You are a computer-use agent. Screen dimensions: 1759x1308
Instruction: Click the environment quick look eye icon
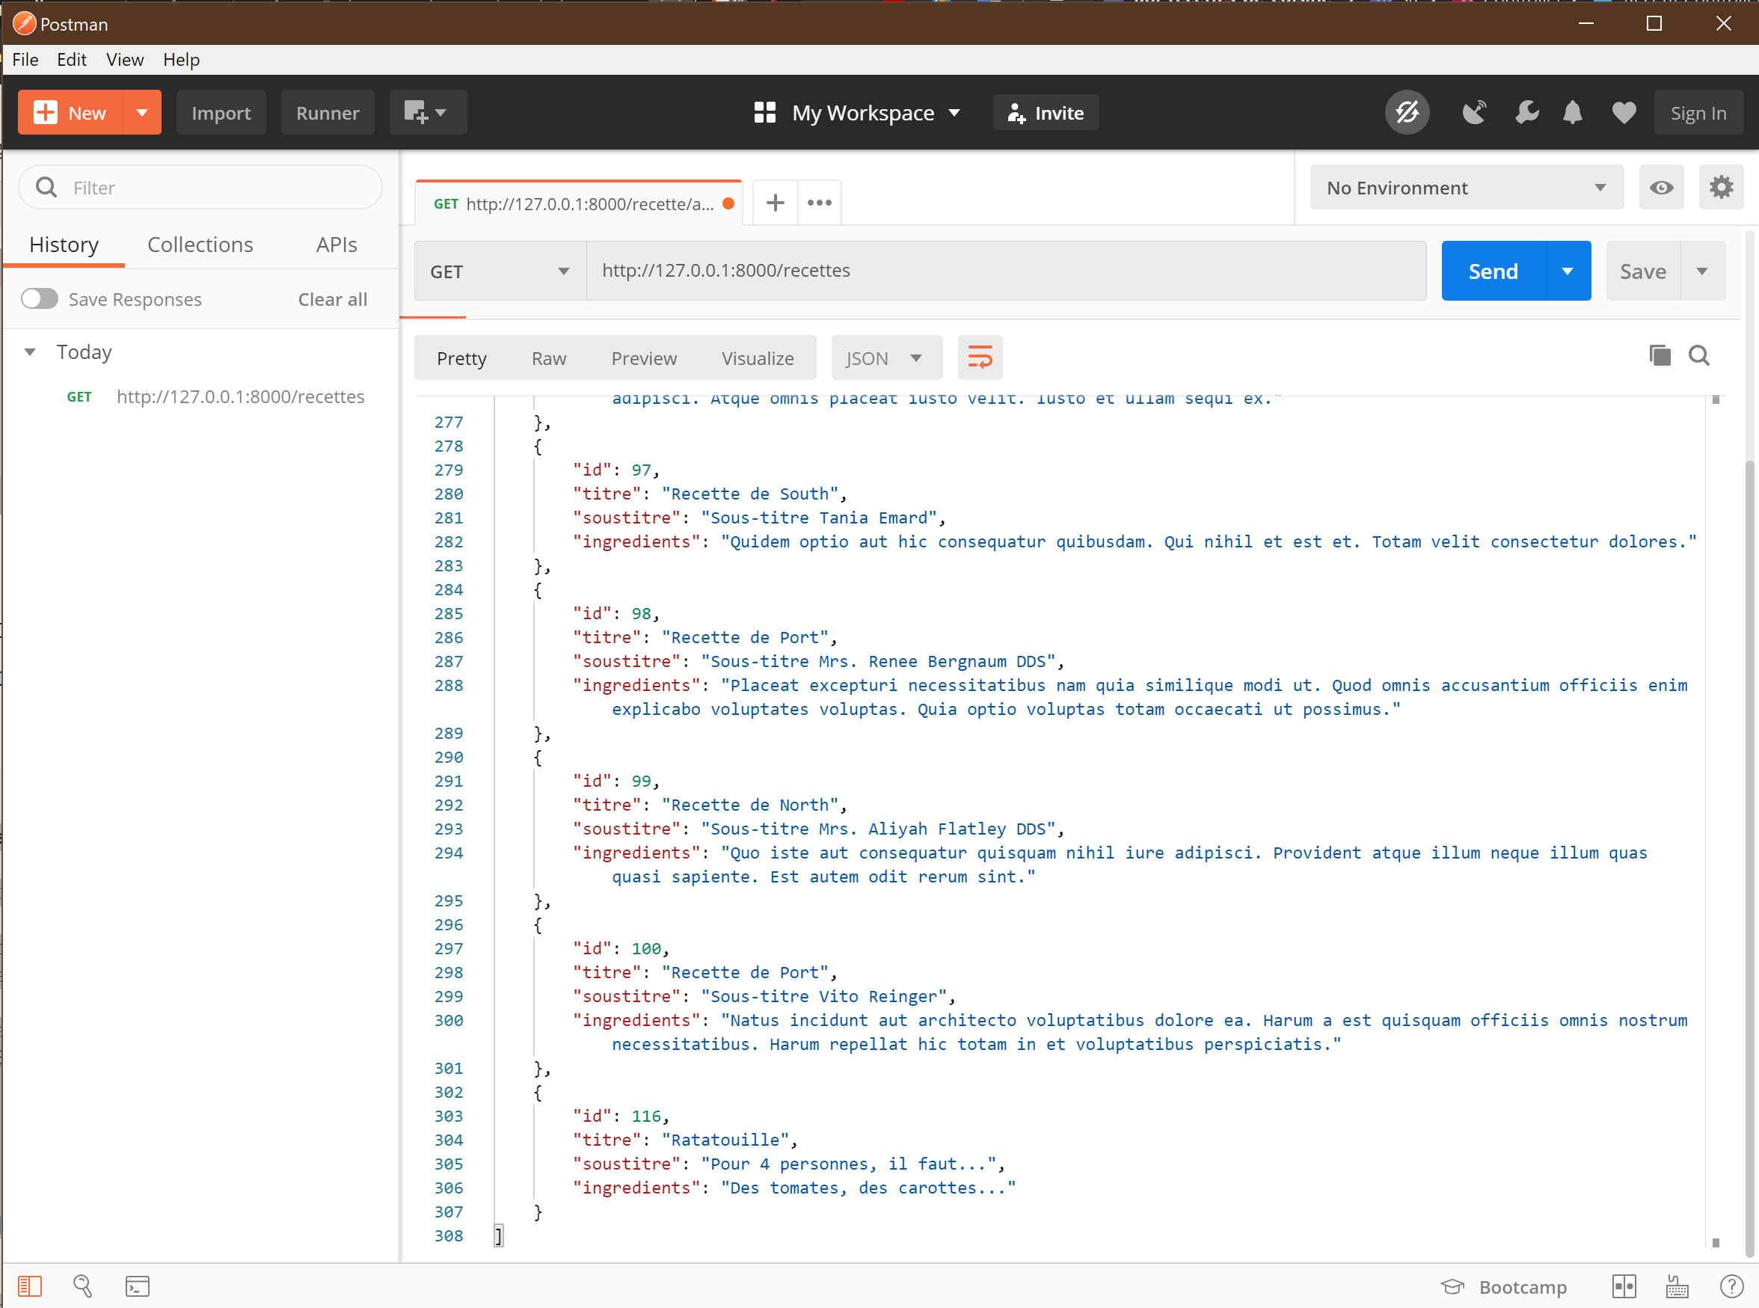(x=1661, y=188)
